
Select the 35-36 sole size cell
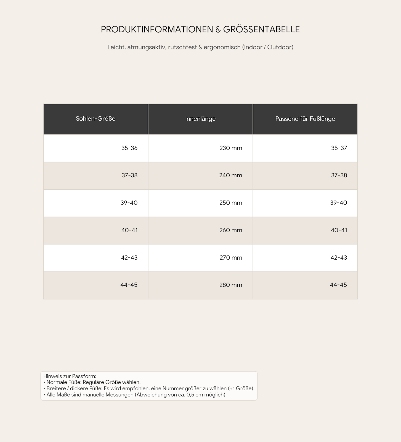click(95, 148)
